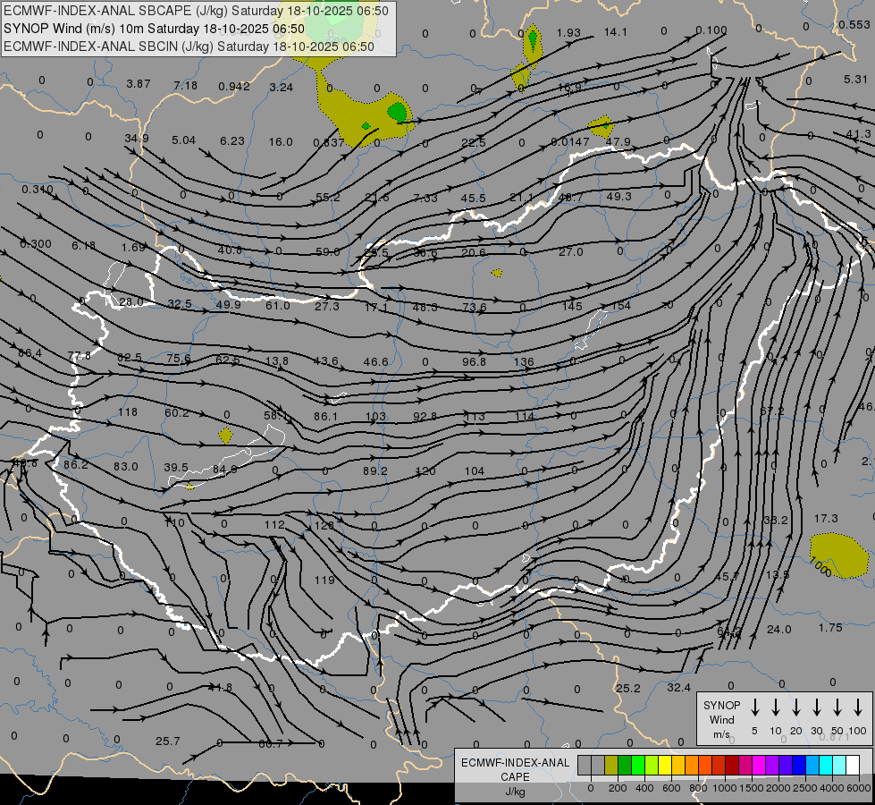Click the wind arrow above the 10 label

[x=775, y=707]
